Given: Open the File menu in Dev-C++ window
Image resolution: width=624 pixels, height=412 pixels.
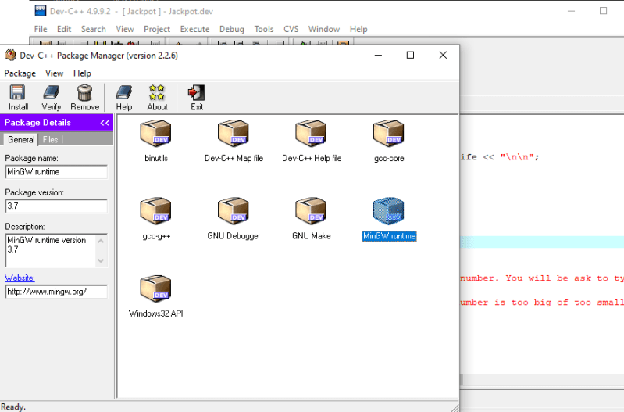Looking at the screenshot, I should coord(40,29).
